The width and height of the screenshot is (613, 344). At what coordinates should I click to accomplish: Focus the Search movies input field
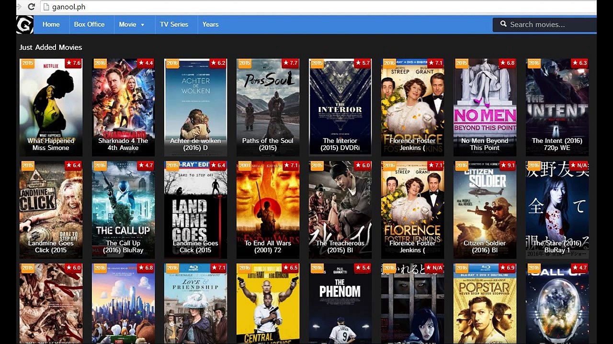(x=545, y=24)
